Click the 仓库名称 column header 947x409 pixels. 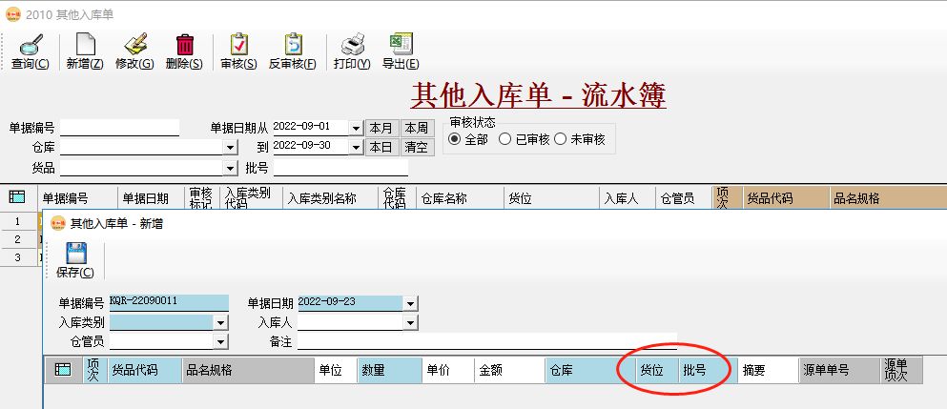pyautogui.click(x=461, y=198)
